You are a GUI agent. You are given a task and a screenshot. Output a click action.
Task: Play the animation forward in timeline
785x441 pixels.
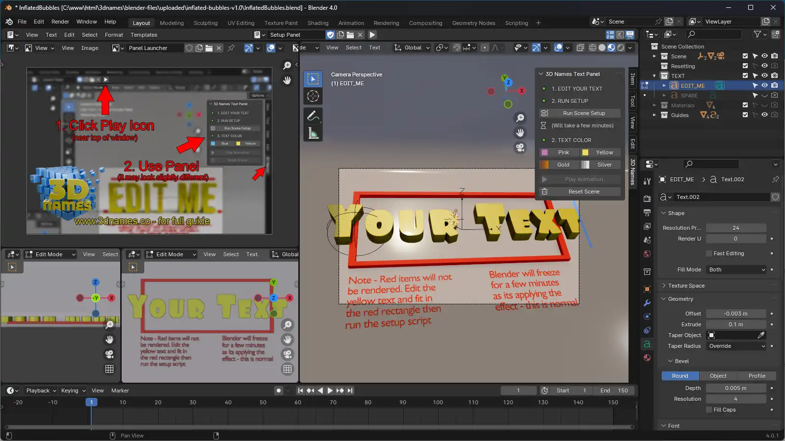[330, 391]
